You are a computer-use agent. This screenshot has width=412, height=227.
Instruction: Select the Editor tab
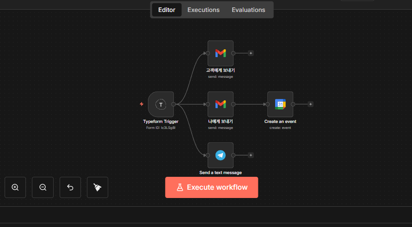pyautogui.click(x=166, y=10)
